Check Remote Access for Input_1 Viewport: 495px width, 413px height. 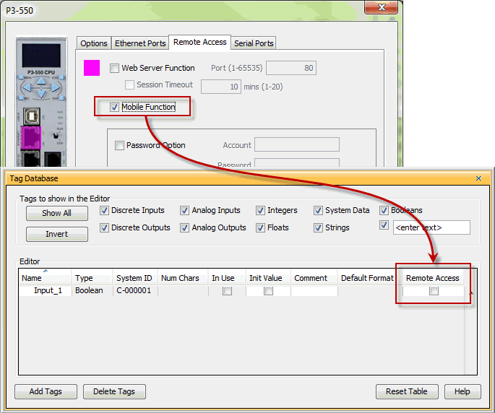point(434,291)
